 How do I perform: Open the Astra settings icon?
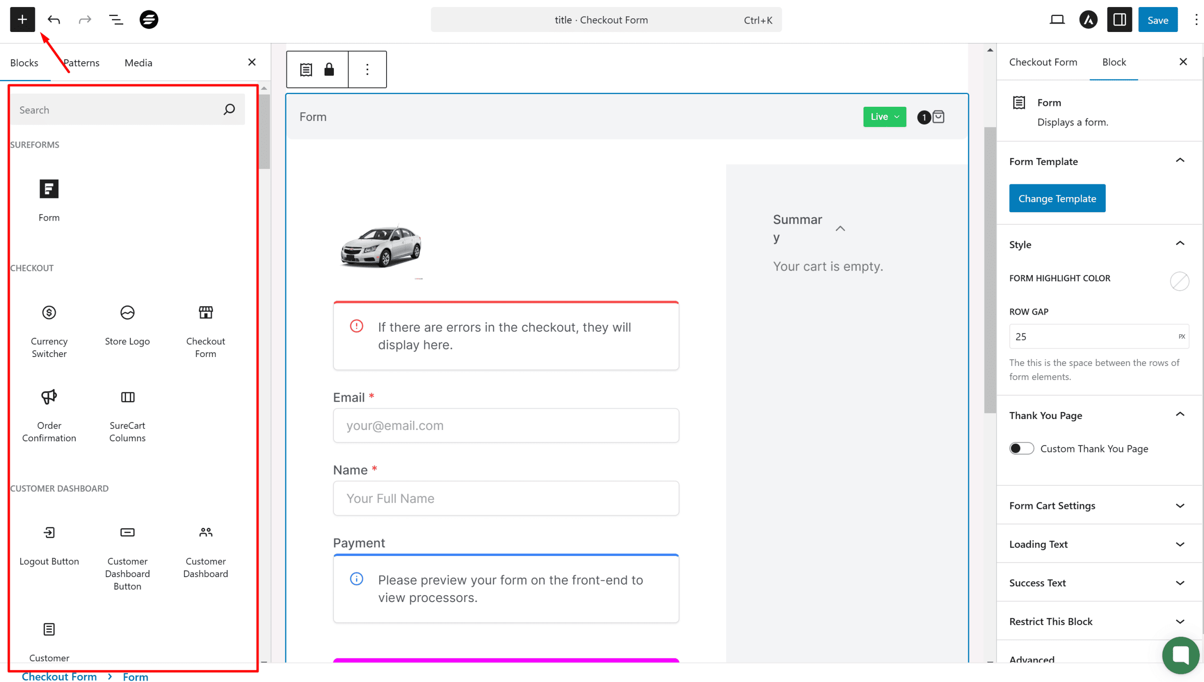(1088, 20)
